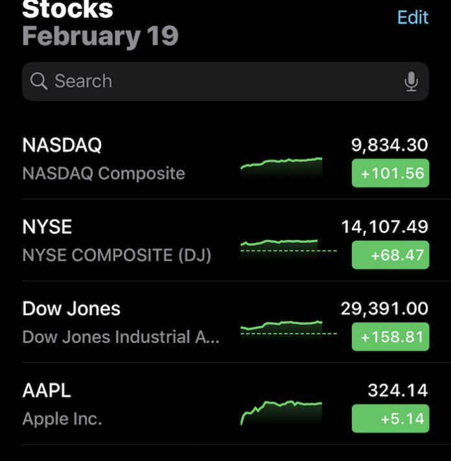
Task: Toggle Dow Jones +158.81 change badge
Action: point(391,337)
